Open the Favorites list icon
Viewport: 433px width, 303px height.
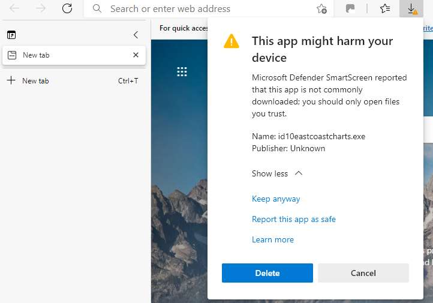point(384,8)
